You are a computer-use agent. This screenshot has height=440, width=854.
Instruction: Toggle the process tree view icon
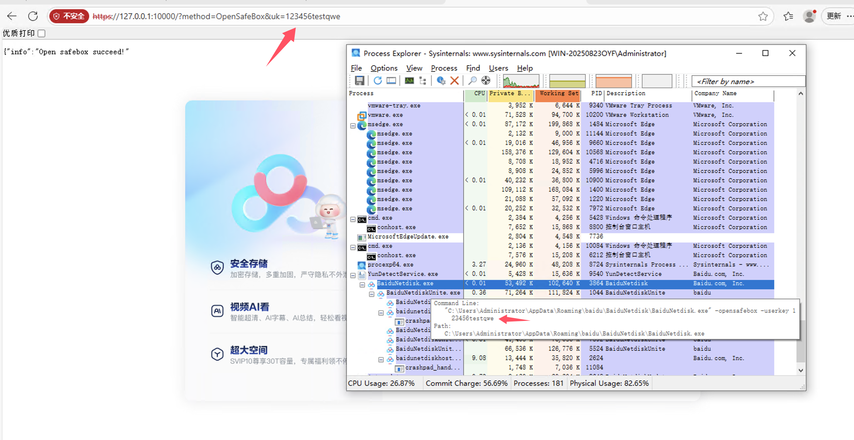[423, 81]
